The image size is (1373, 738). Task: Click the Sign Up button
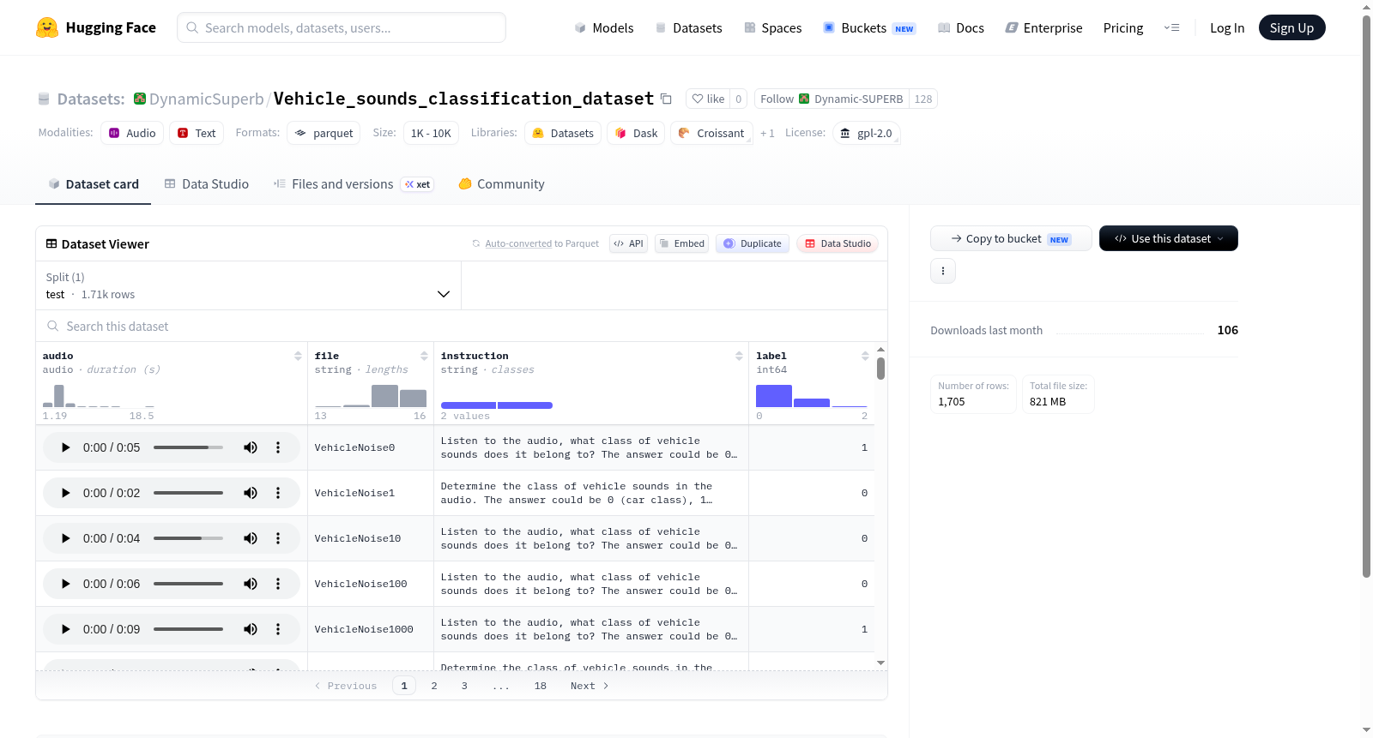pos(1291,27)
